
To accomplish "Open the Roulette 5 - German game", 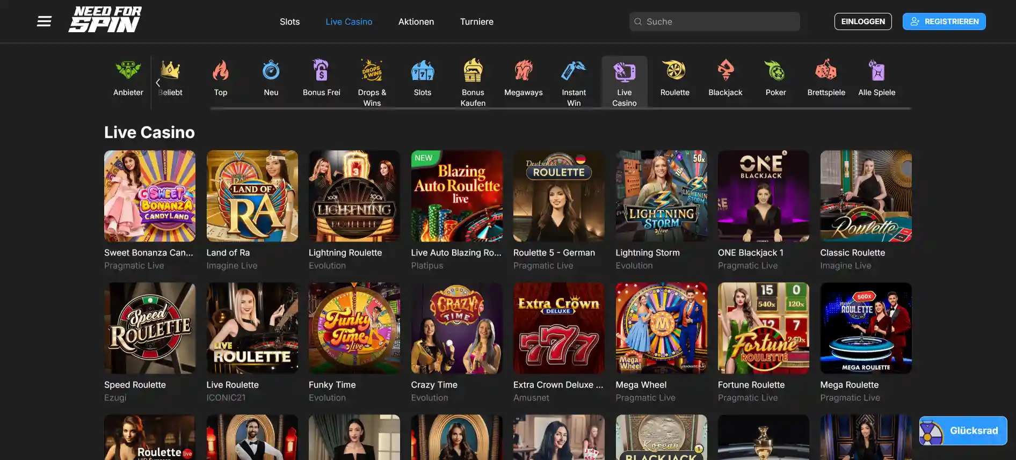I will 559,196.
